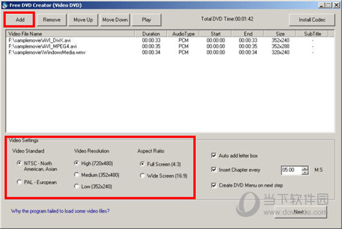Increase chapter interval with up arrow
Image resolution: width=342 pixels, height=229 pixels.
[305, 168]
